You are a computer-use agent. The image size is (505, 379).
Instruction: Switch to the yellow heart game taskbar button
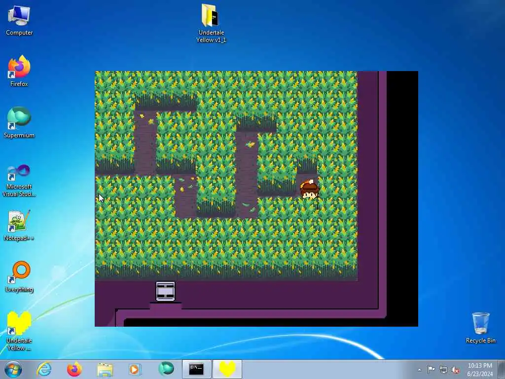227,369
